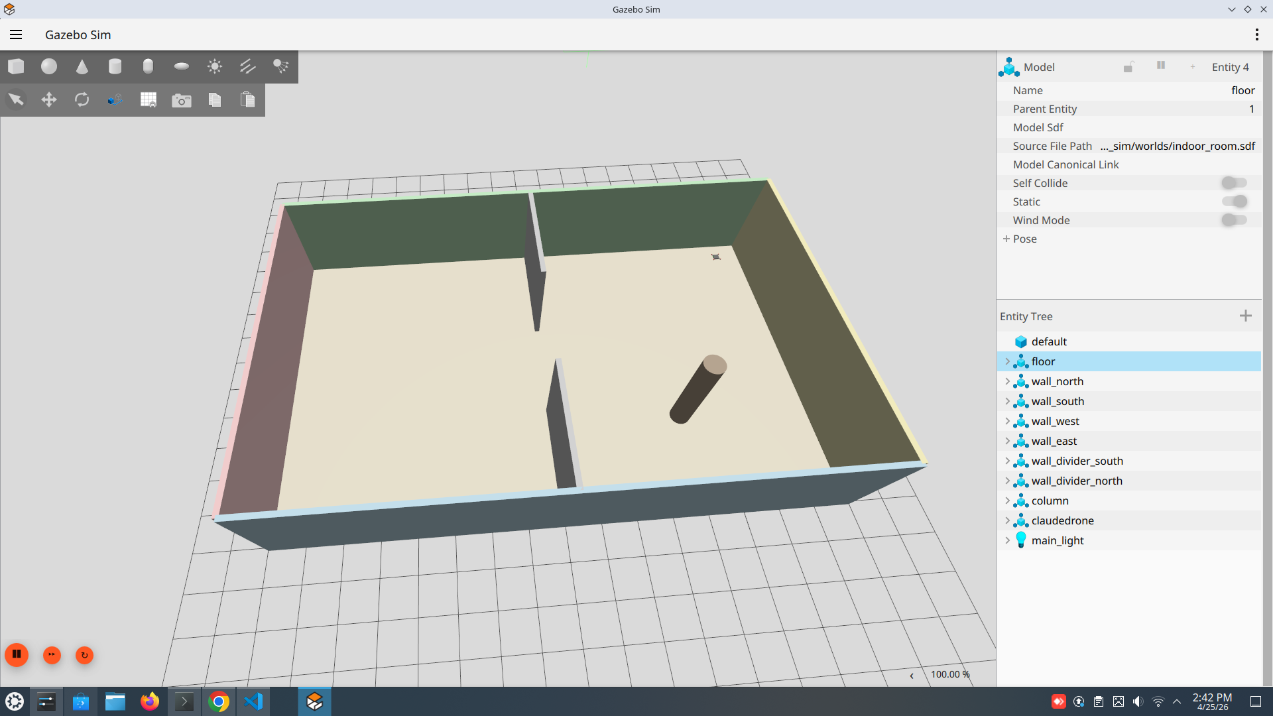Activate the translate mode tool
1273x716 pixels.
[49, 99]
